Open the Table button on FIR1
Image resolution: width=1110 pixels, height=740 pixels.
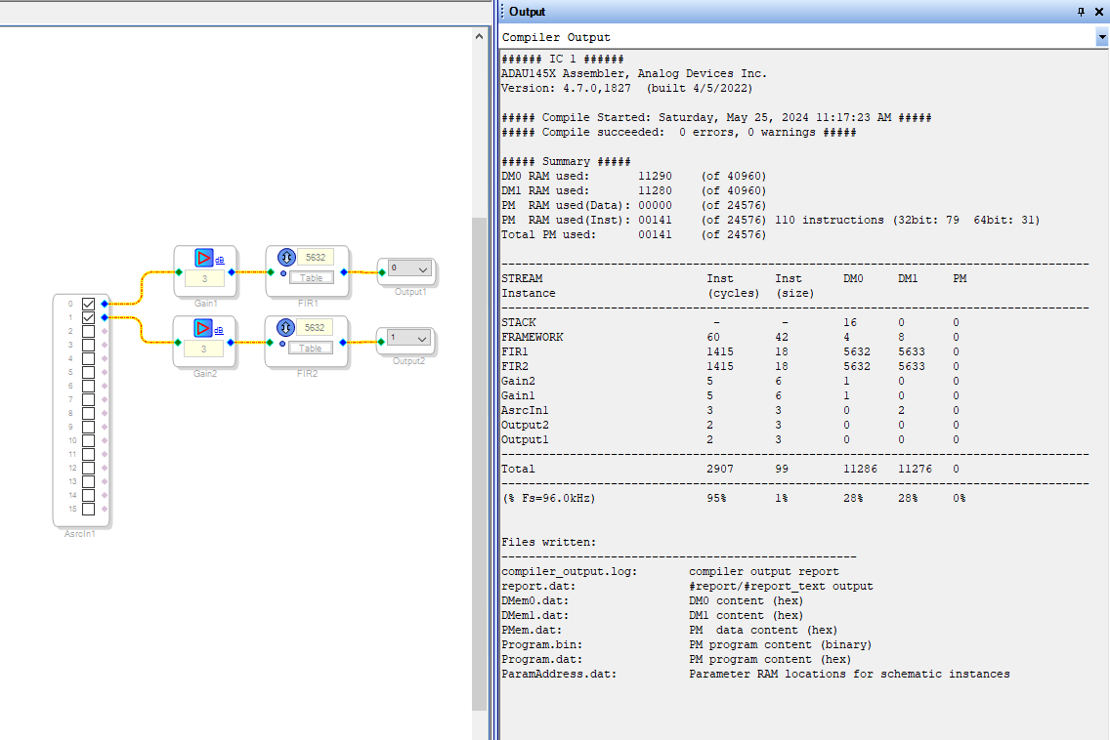coord(311,278)
